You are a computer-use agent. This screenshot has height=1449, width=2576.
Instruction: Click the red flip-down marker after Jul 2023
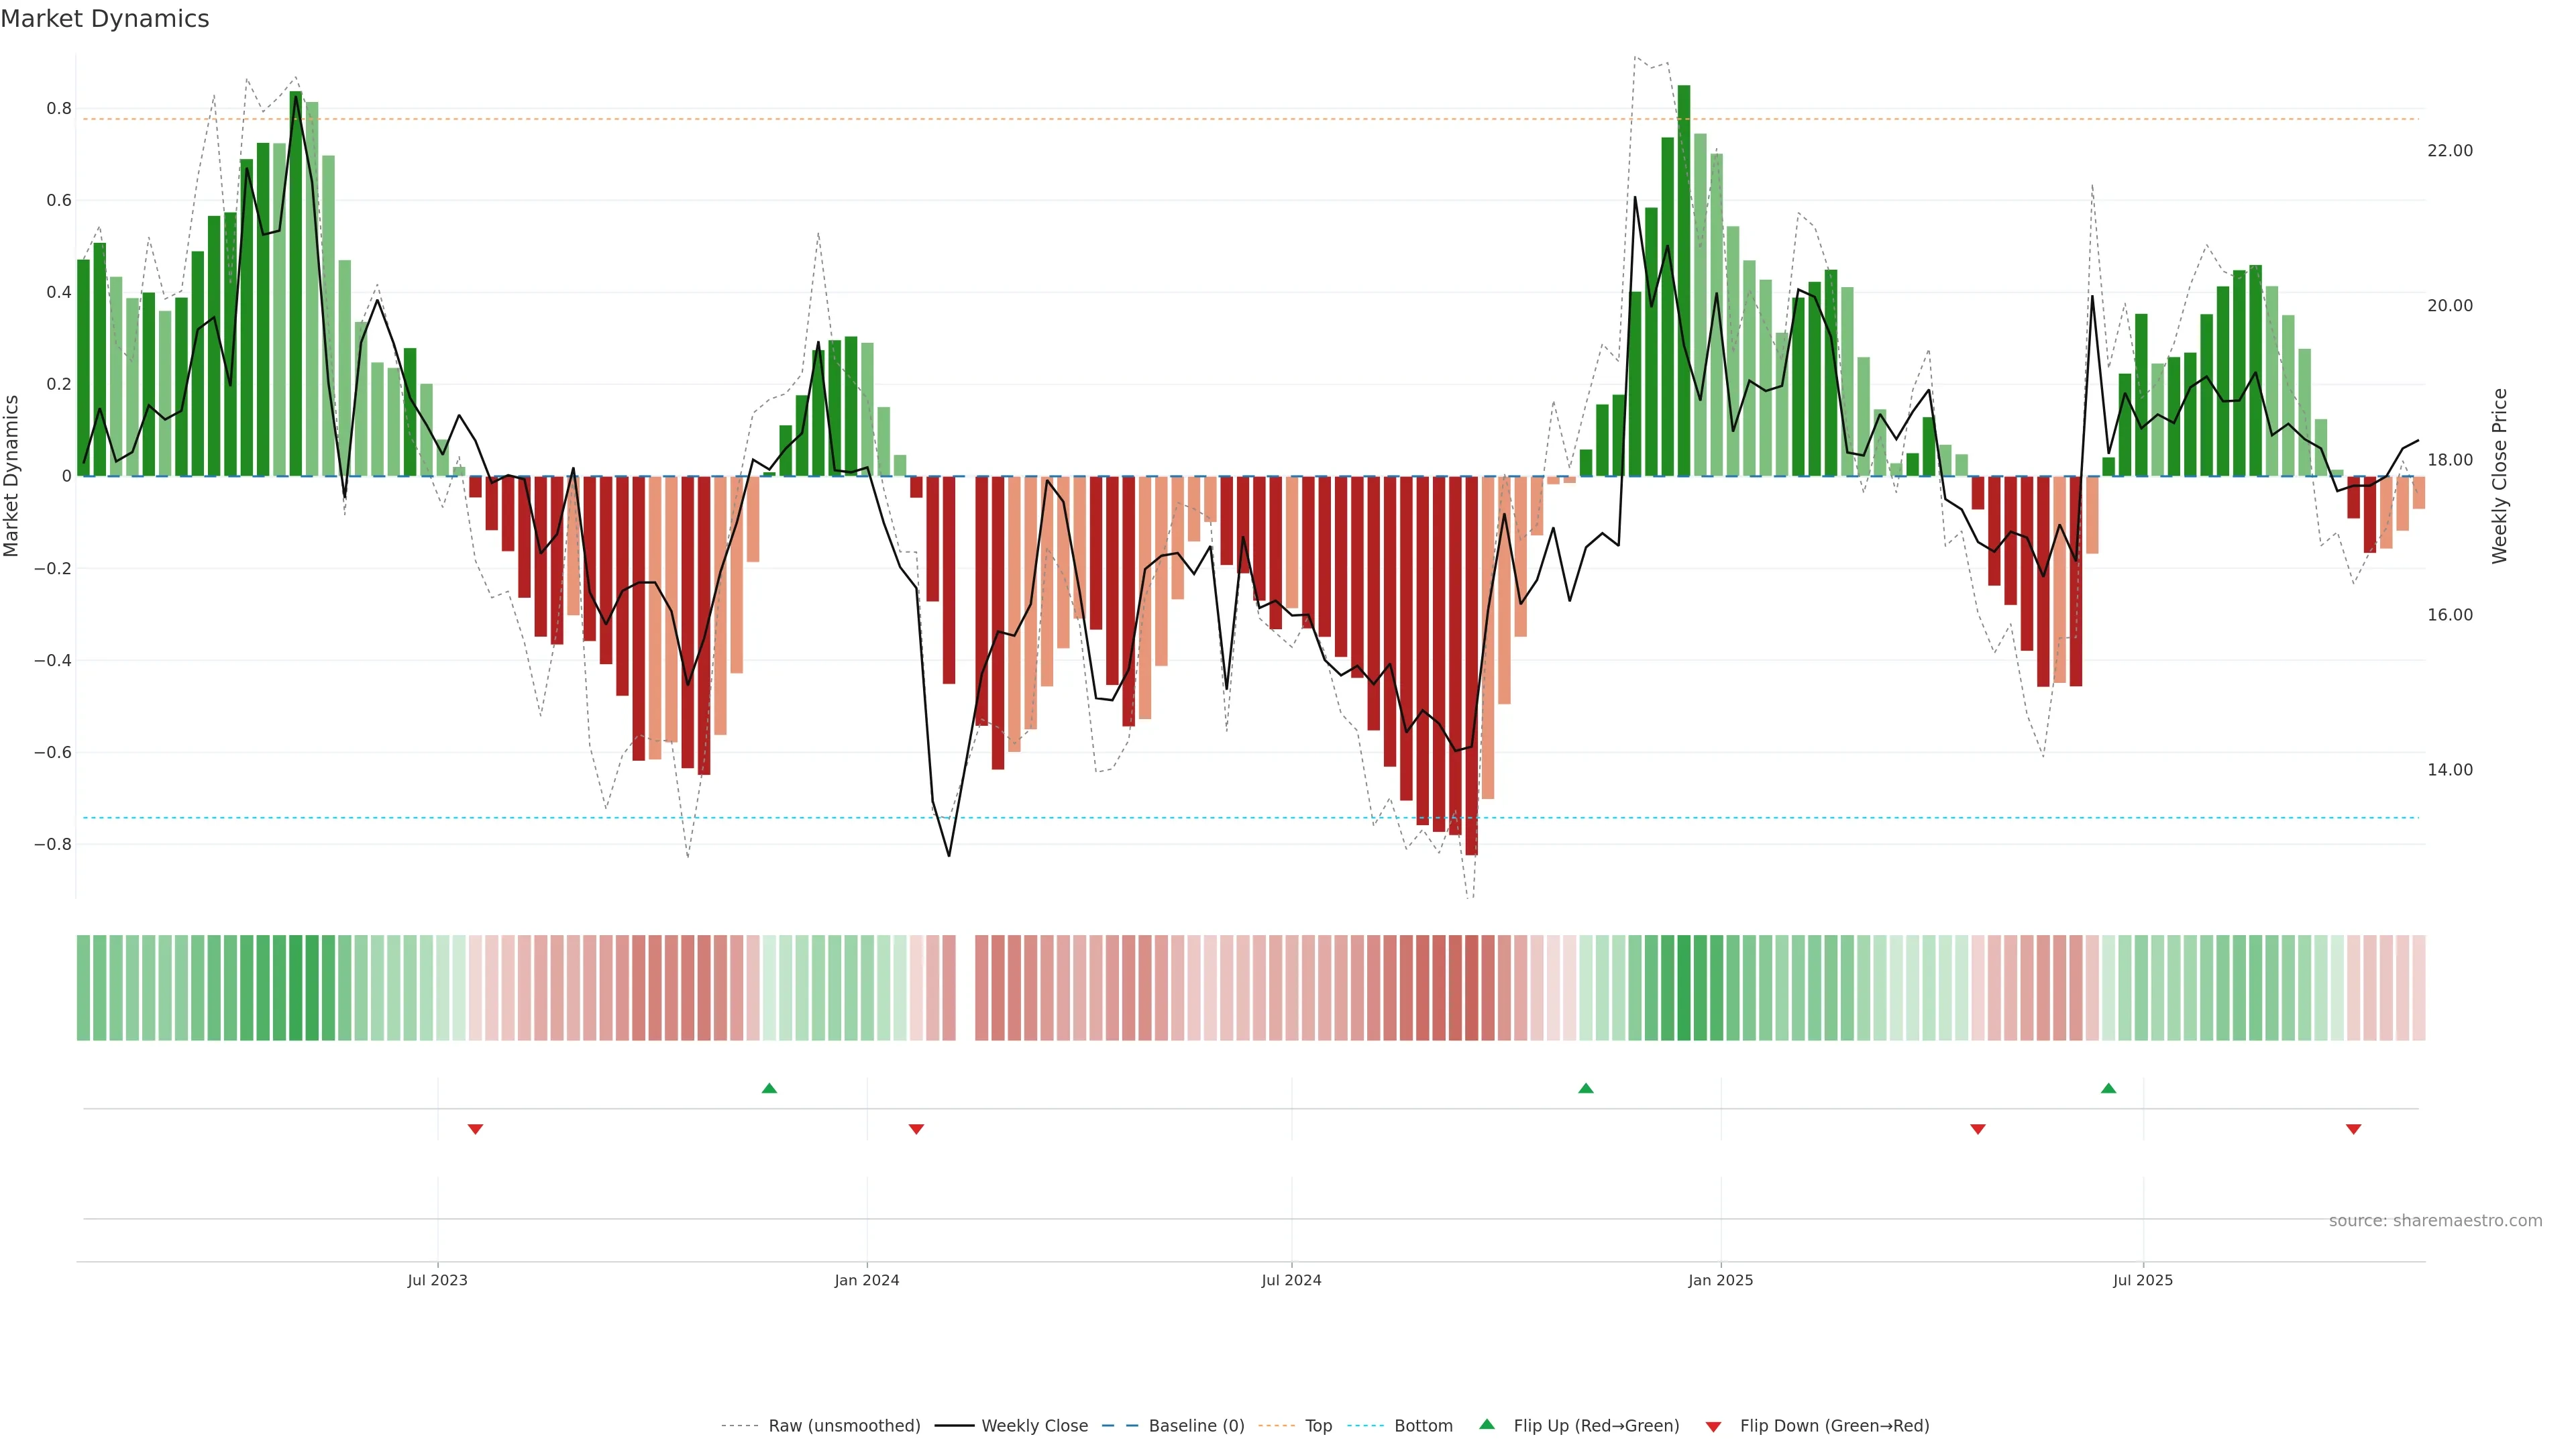475,1129
